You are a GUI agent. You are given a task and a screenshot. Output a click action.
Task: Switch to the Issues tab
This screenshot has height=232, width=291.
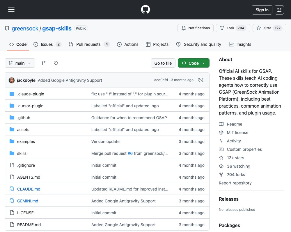47,44
